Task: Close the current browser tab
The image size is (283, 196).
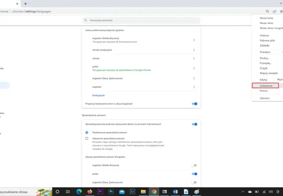Action: [17, 4]
